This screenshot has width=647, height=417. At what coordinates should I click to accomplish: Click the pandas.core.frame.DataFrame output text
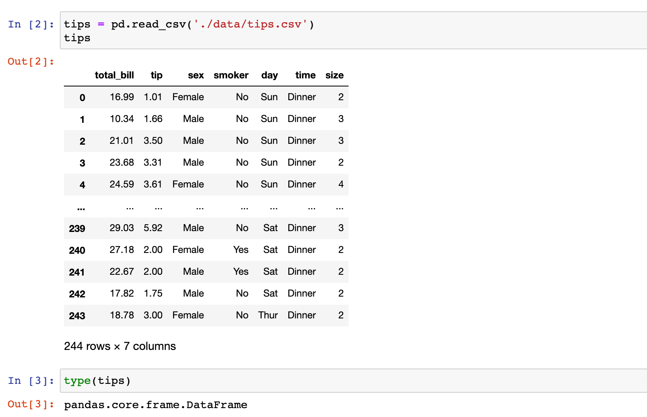point(156,405)
